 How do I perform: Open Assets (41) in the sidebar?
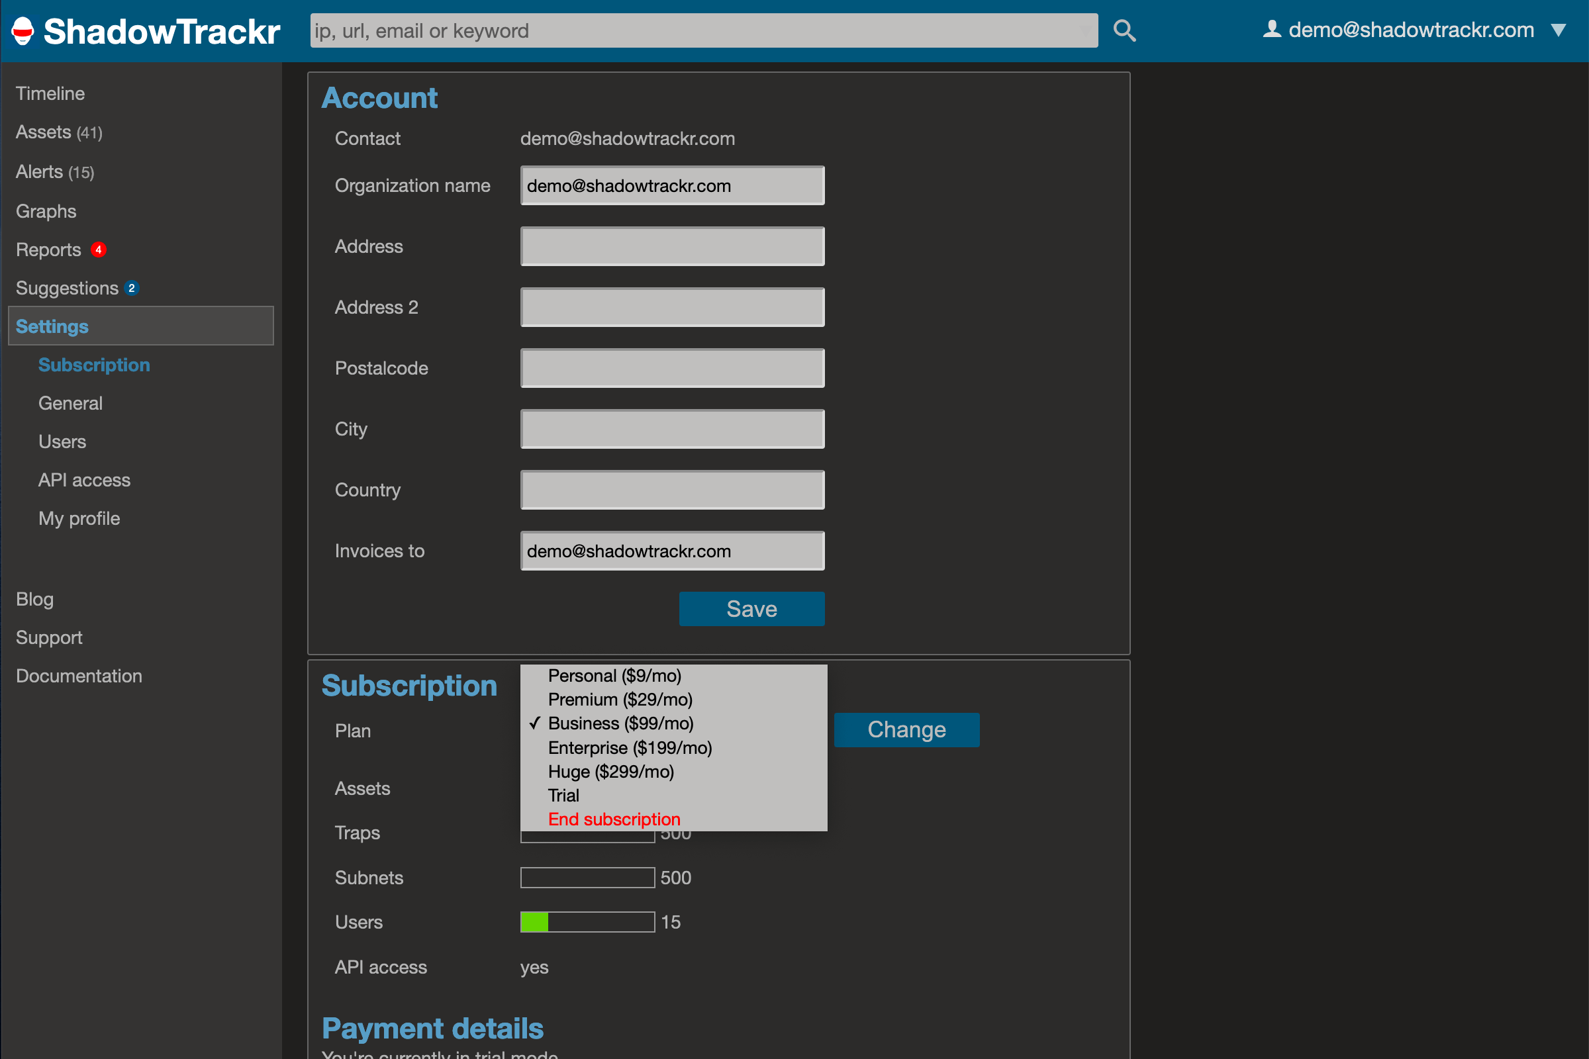pyautogui.click(x=59, y=132)
